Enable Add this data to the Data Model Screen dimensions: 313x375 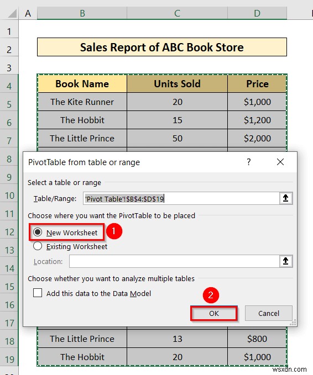(38, 293)
